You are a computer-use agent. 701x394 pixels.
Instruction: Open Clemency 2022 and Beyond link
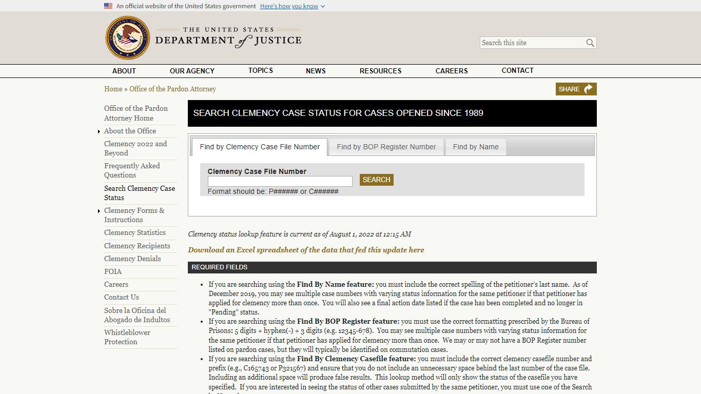(135, 148)
